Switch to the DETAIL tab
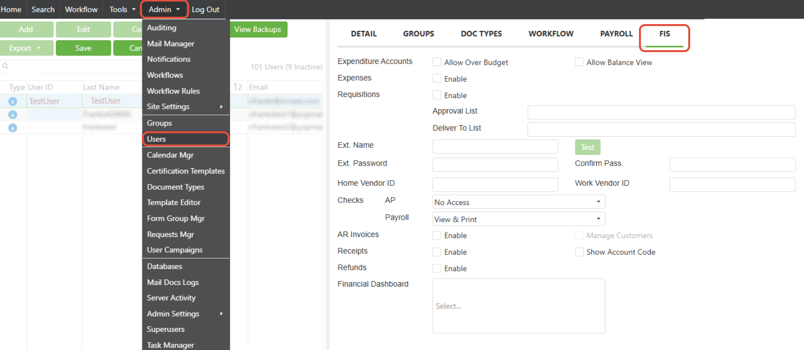The width and height of the screenshot is (804, 350). pyautogui.click(x=364, y=34)
